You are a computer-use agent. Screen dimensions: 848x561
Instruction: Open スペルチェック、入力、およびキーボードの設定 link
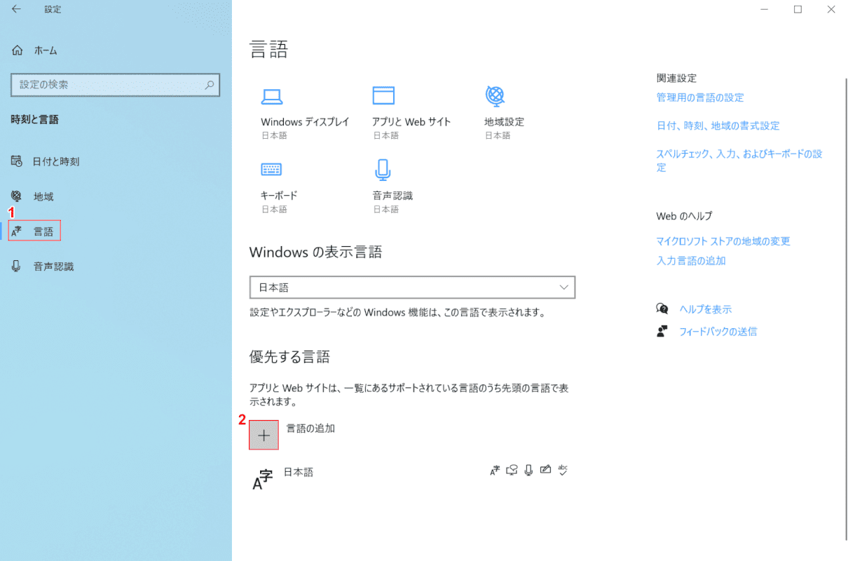tap(739, 161)
